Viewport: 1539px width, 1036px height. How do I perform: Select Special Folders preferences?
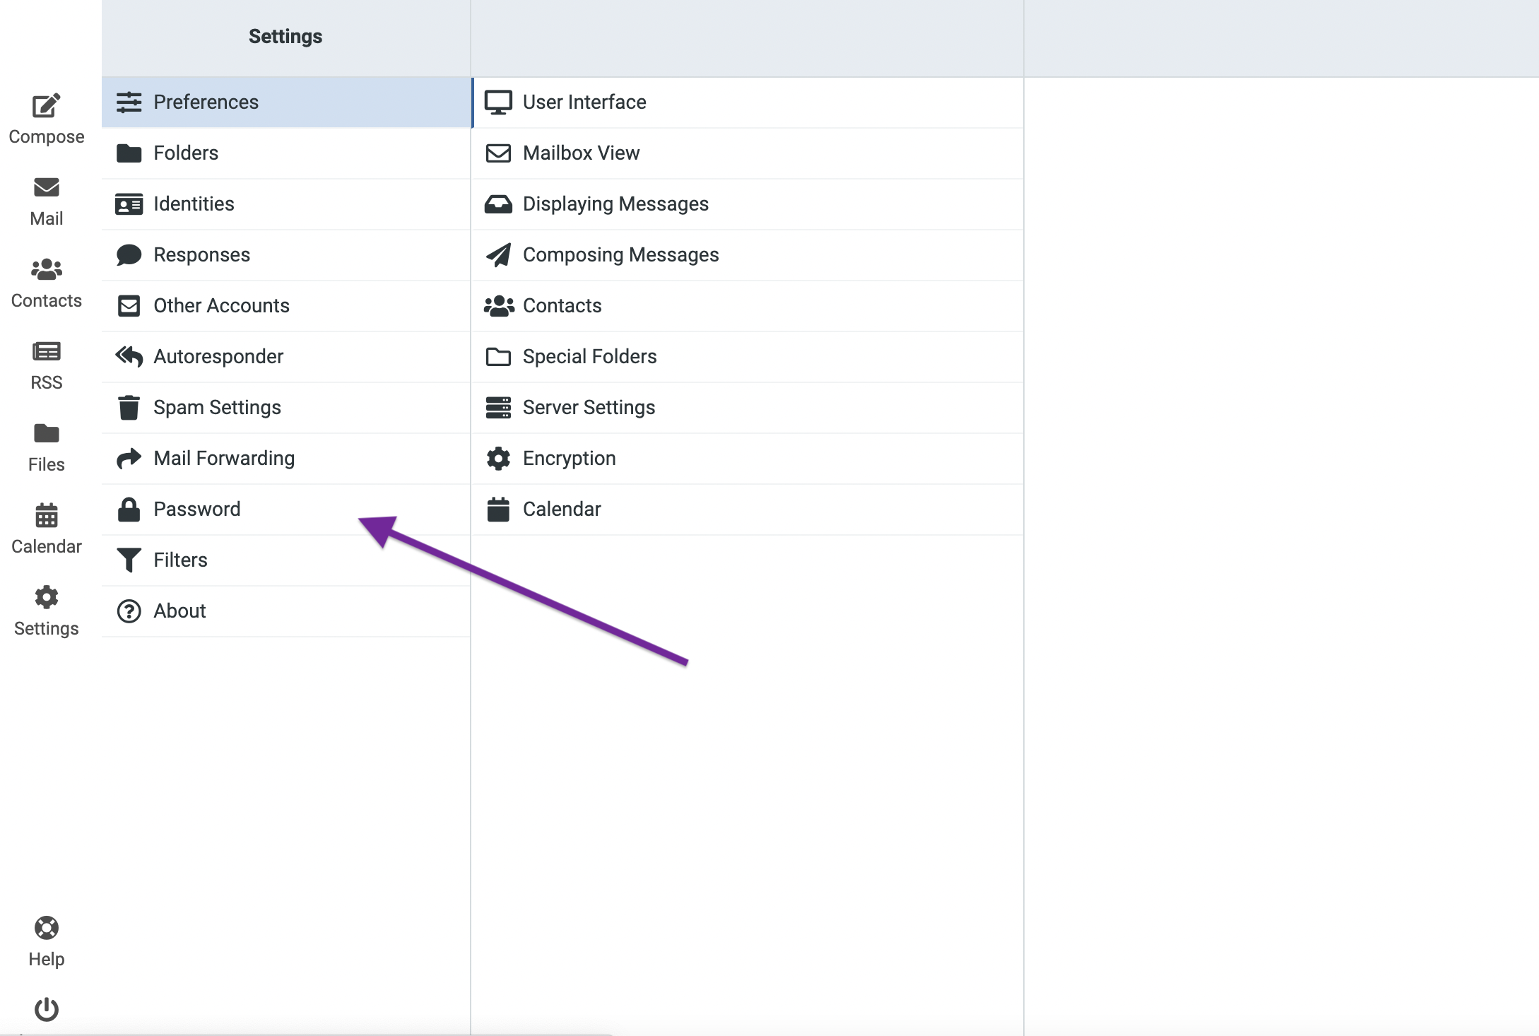click(589, 356)
